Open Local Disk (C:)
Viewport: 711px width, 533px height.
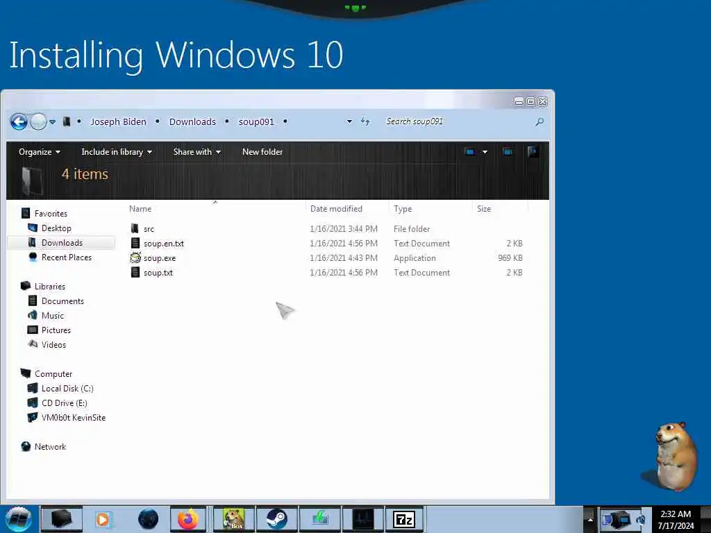(x=67, y=389)
